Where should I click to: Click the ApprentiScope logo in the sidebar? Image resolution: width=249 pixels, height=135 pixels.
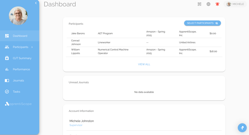(18, 104)
